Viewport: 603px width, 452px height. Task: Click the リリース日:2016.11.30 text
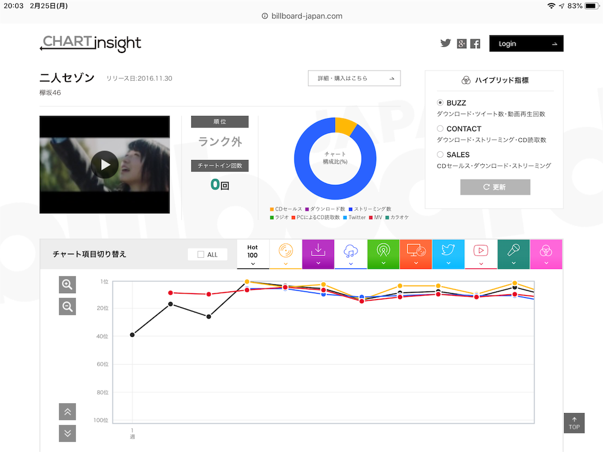139,78
